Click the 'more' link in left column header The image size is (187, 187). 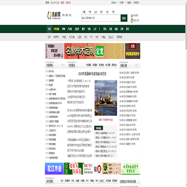pyautogui.click(x=63, y=65)
